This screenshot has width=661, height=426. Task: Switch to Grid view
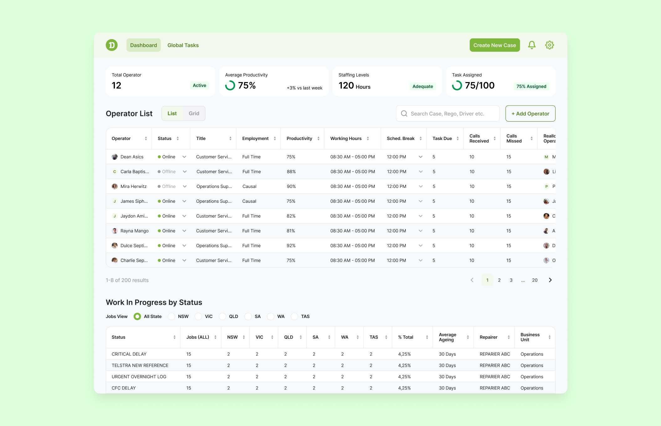tap(194, 113)
